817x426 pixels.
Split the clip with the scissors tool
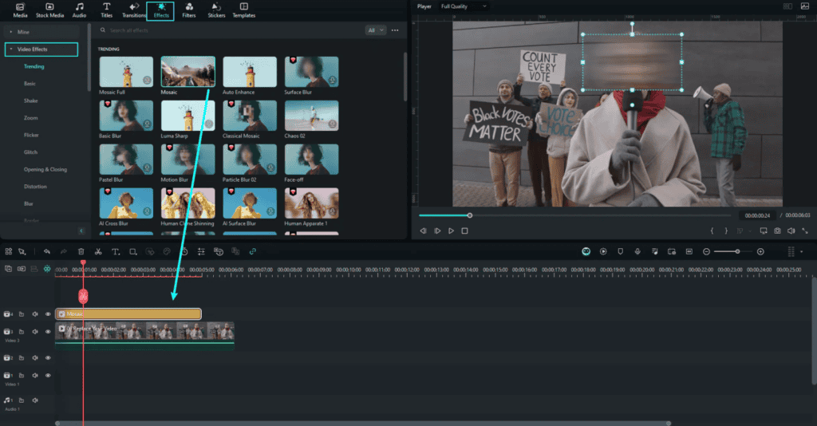coord(98,251)
